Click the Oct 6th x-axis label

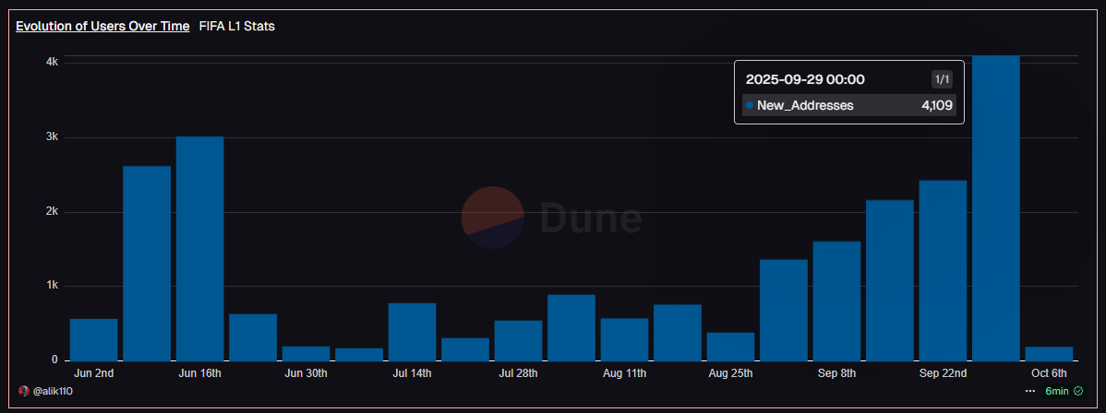click(1049, 372)
